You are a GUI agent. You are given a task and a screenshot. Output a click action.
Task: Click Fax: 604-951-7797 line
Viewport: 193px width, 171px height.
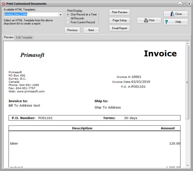(x=22, y=88)
